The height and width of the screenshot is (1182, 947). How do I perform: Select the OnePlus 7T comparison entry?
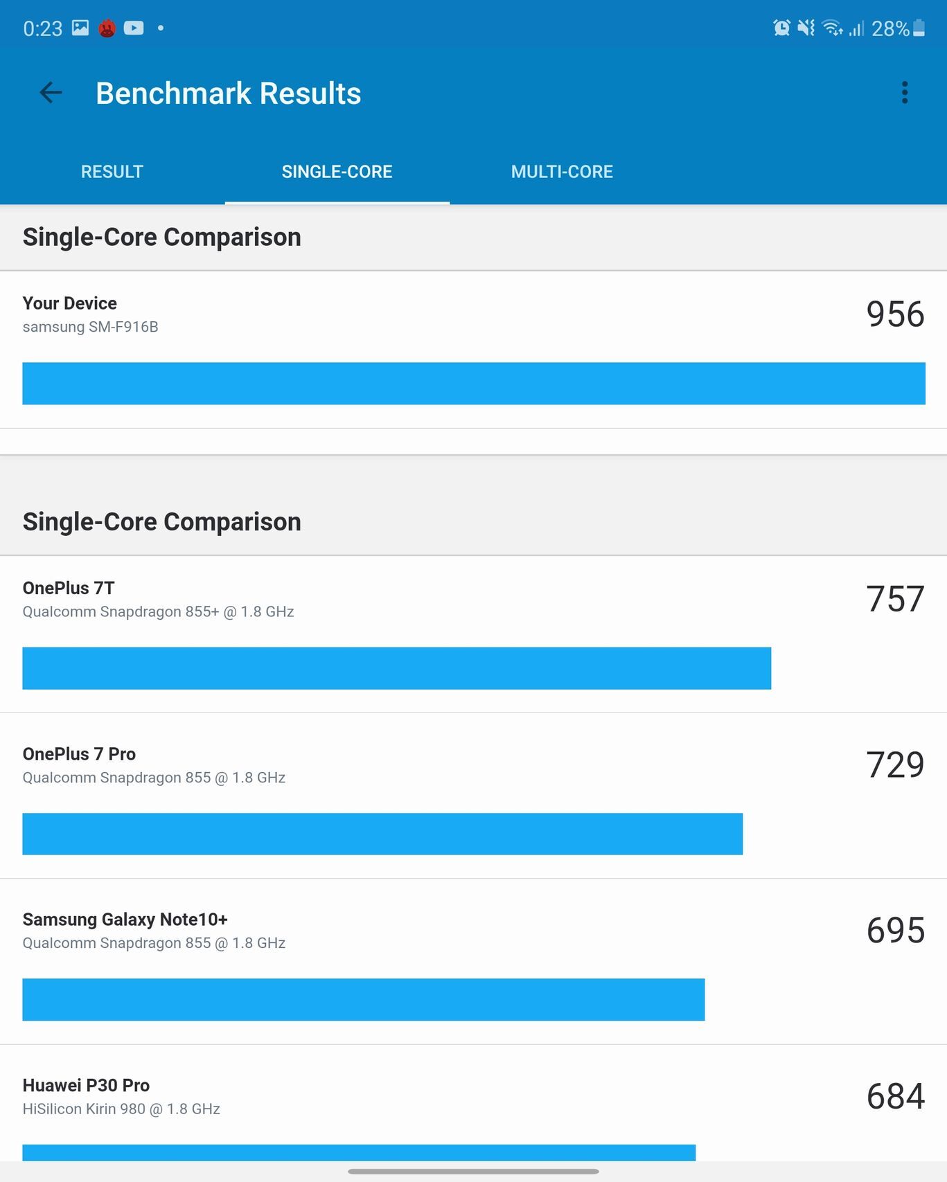point(473,634)
